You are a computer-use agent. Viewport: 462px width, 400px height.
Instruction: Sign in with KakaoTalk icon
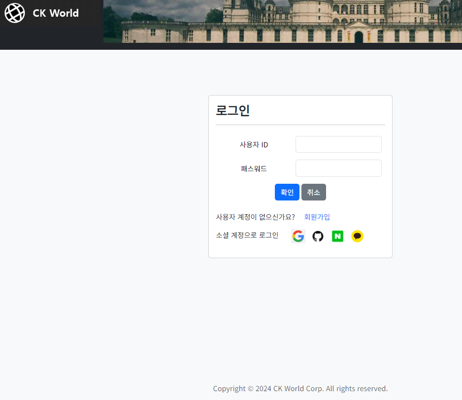tap(358, 236)
